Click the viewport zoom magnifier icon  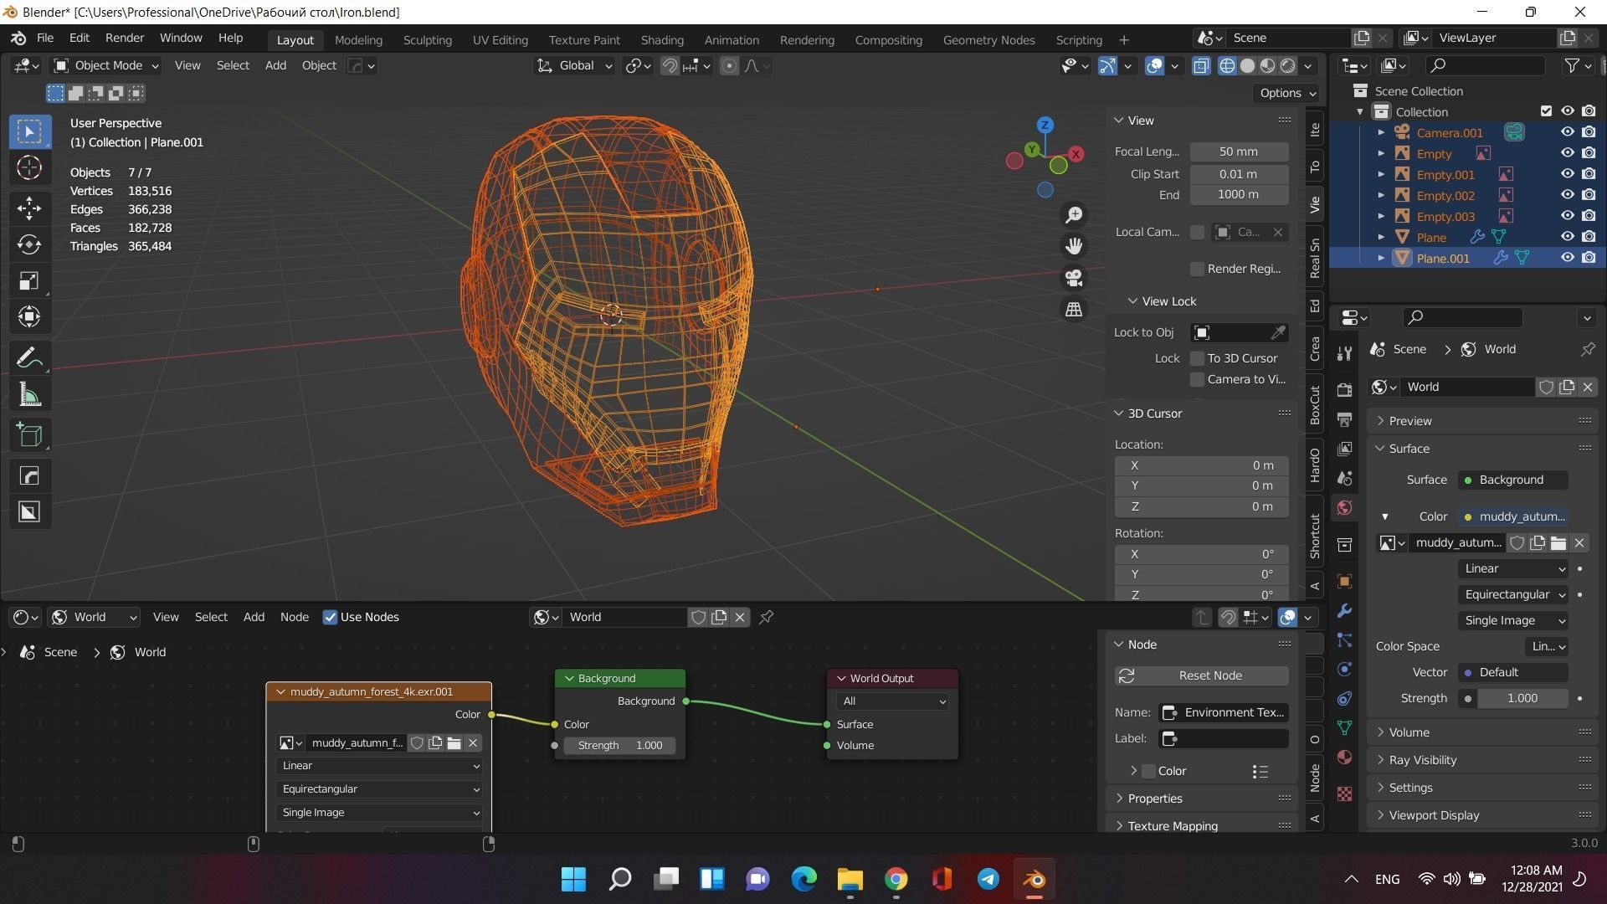(x=1074, y=215)
